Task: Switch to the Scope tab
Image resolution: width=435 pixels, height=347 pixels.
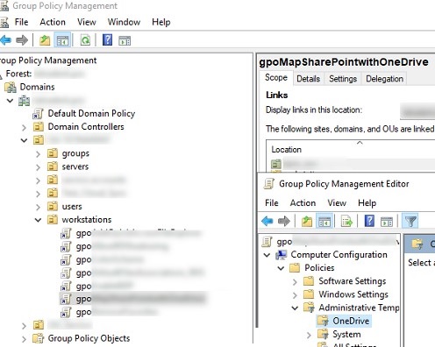Action: click(276, 78)
